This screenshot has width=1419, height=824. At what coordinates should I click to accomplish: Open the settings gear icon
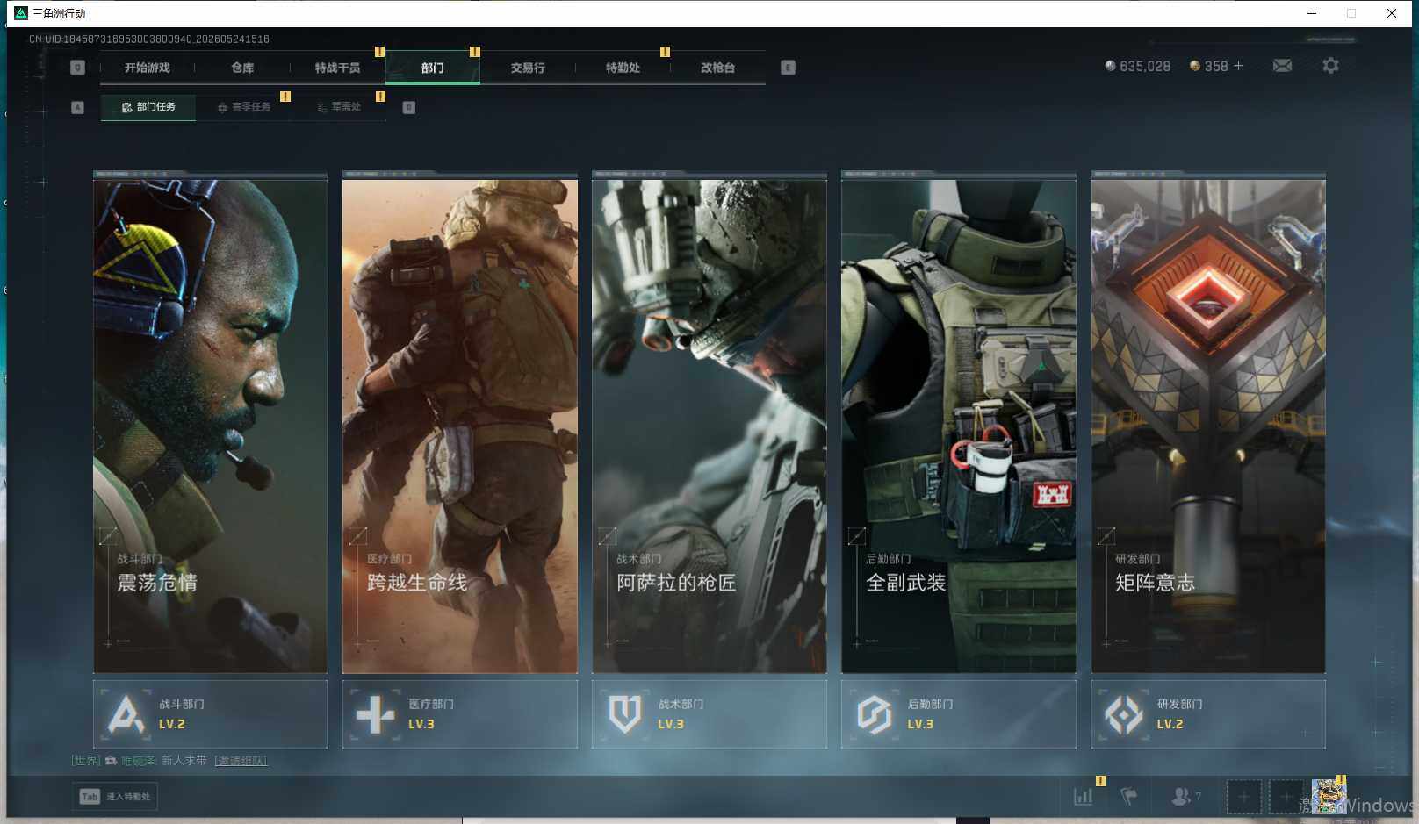(1330, 66)
